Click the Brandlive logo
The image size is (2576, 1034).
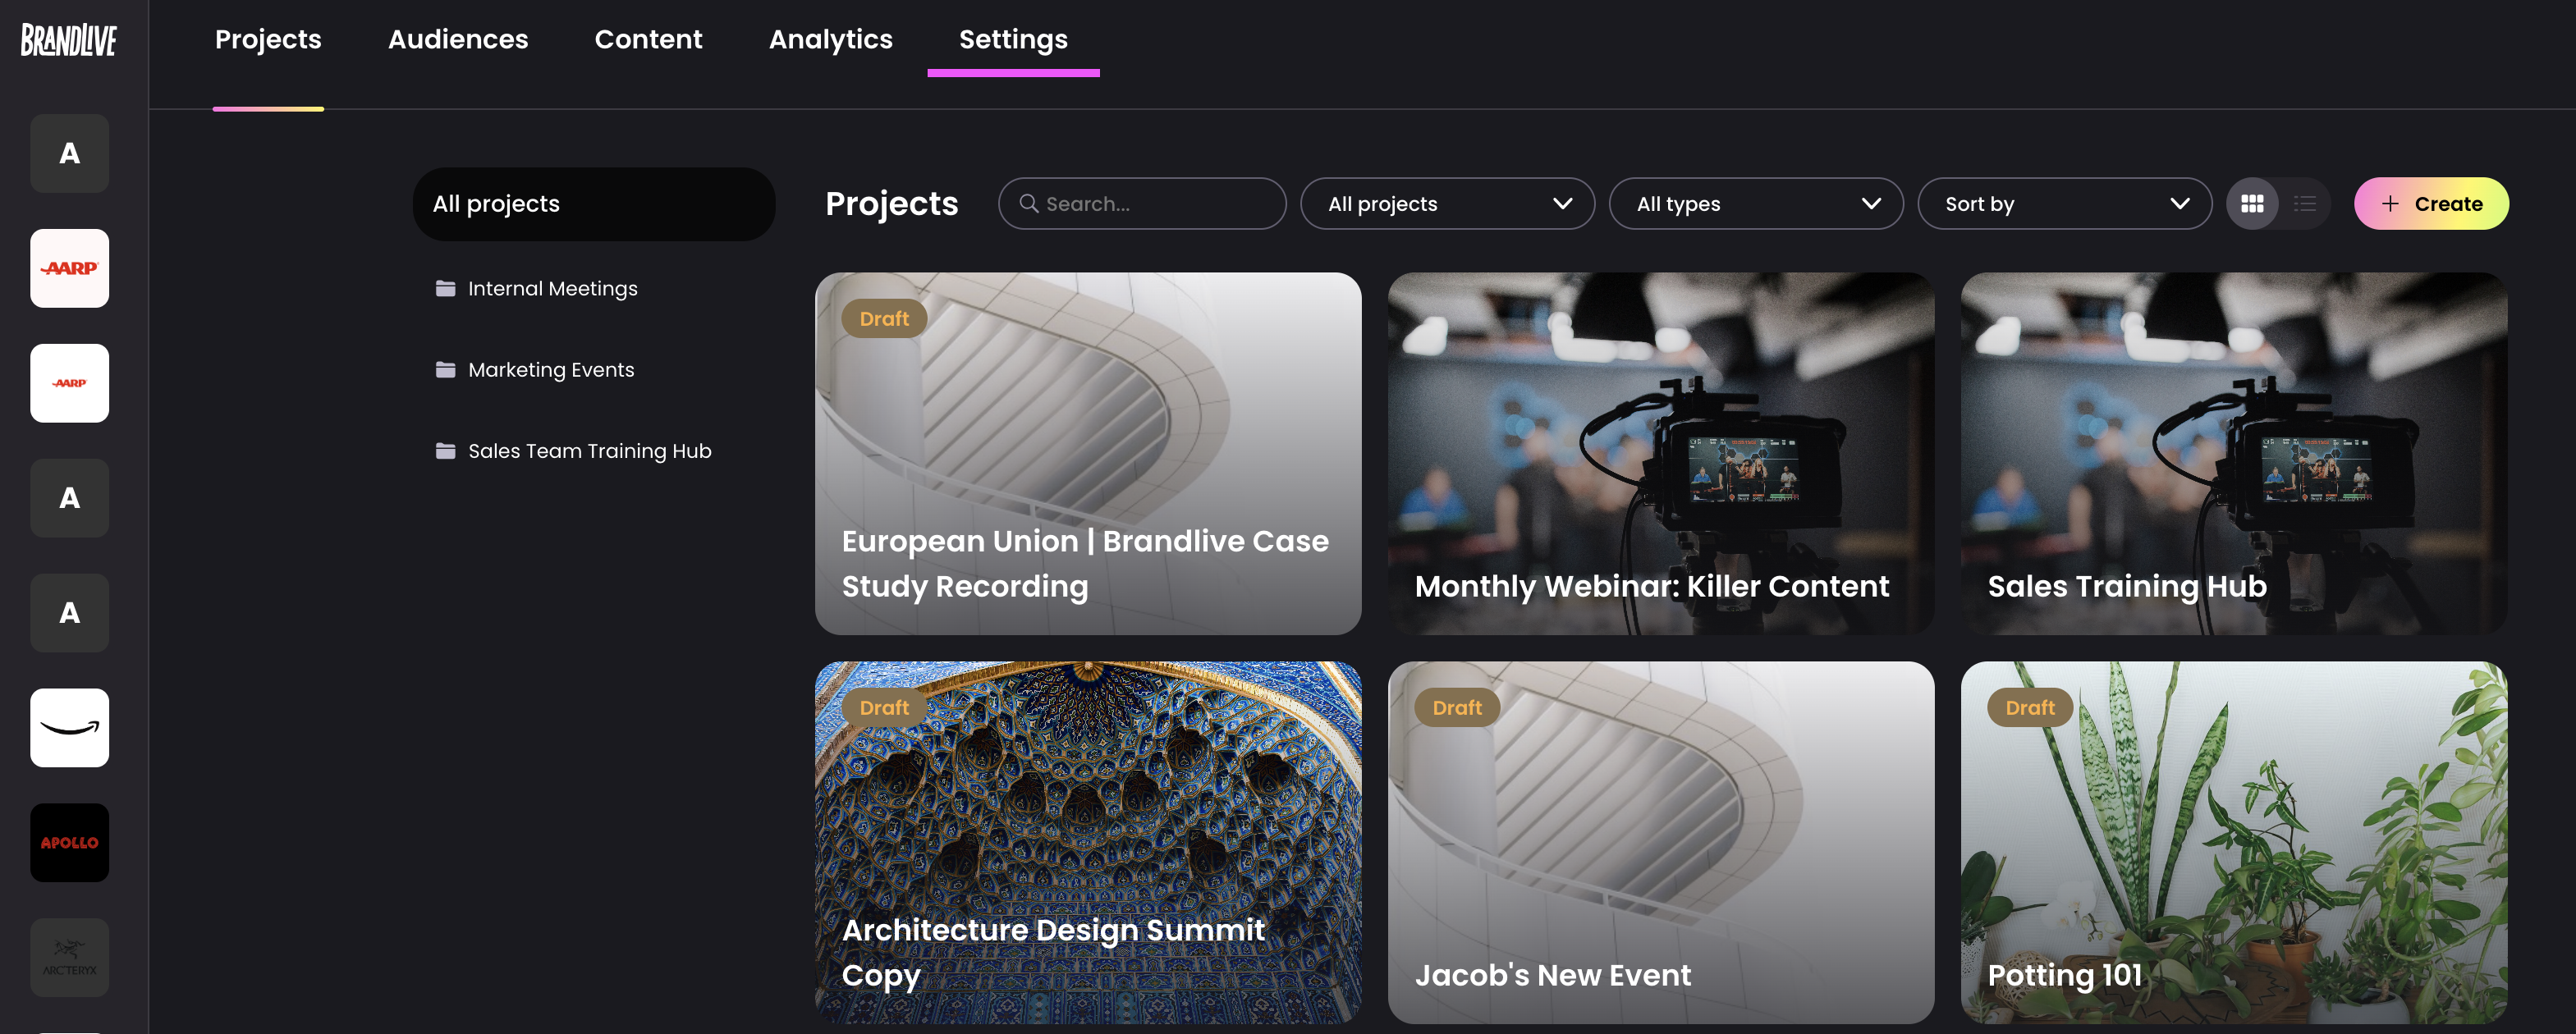(69, 40)
